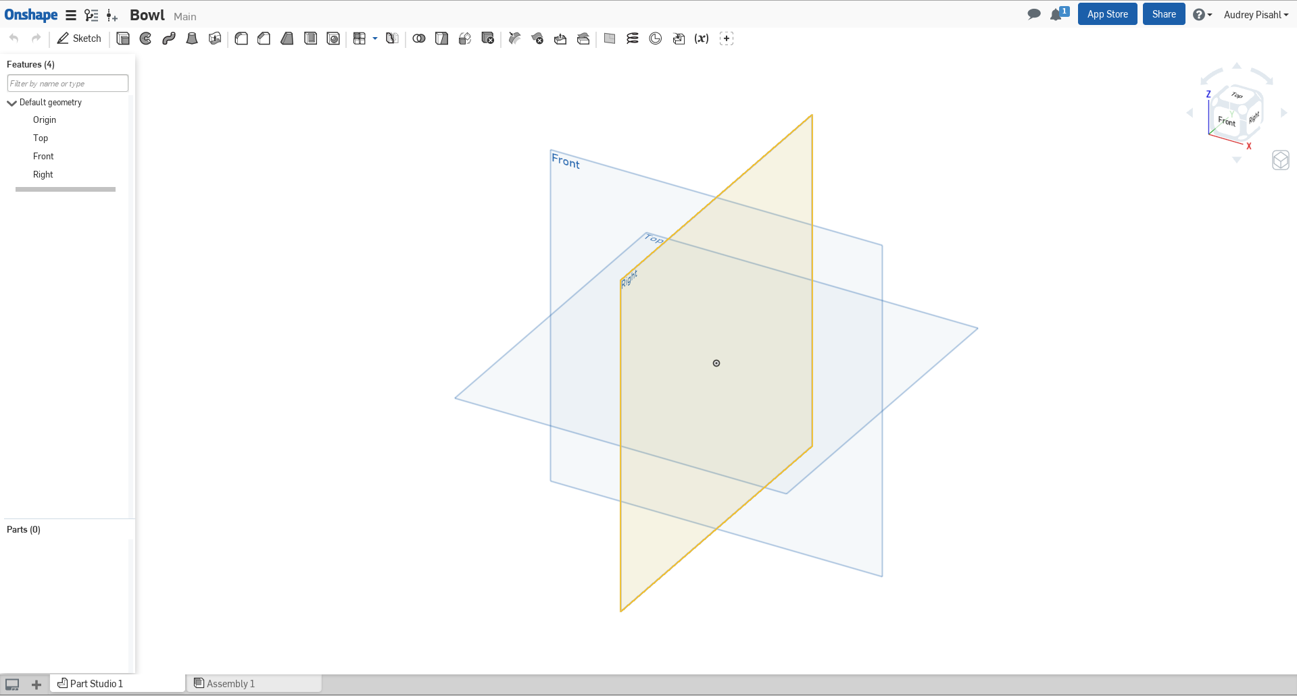The width and height of the screenshot is (1297, 696).
Task: Select the Extrude tool
Action: pyautogui.click(x=123, y=38)
